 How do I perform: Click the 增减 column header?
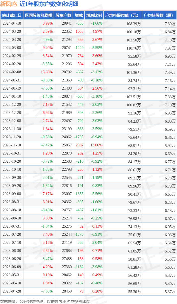79,15
